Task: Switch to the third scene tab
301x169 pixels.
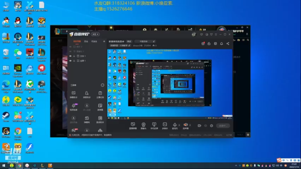Action: click(94, 41)
